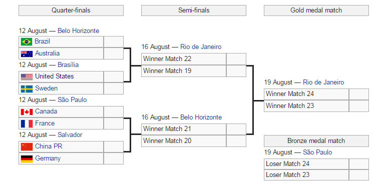Open the China PR team link

[49, 146]
